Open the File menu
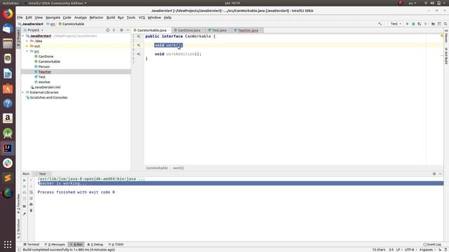 pos(20,17)
